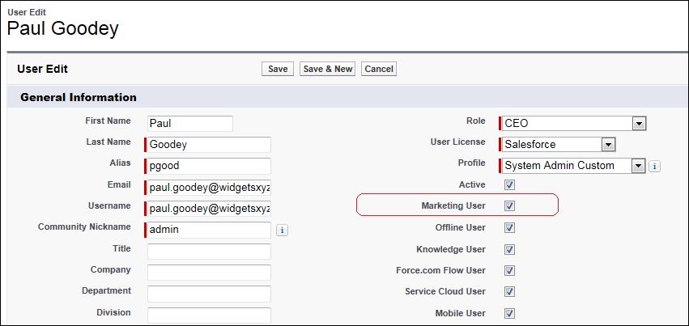Viewport: 689px width, 326px height.
Task: Click info icon beside Community Nickname
Action: tap(282, 231)
